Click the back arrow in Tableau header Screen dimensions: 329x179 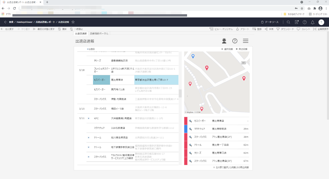click(x=6, y=22)
